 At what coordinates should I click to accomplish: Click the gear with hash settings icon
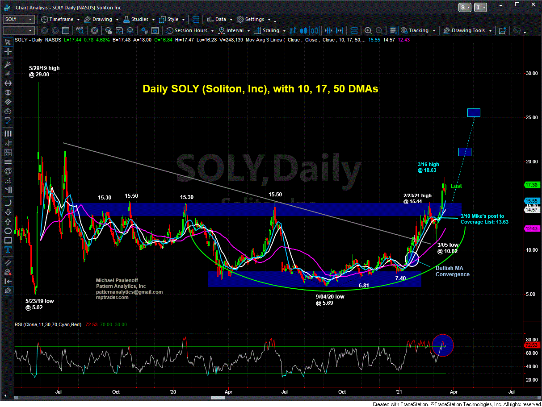point(144,30)
